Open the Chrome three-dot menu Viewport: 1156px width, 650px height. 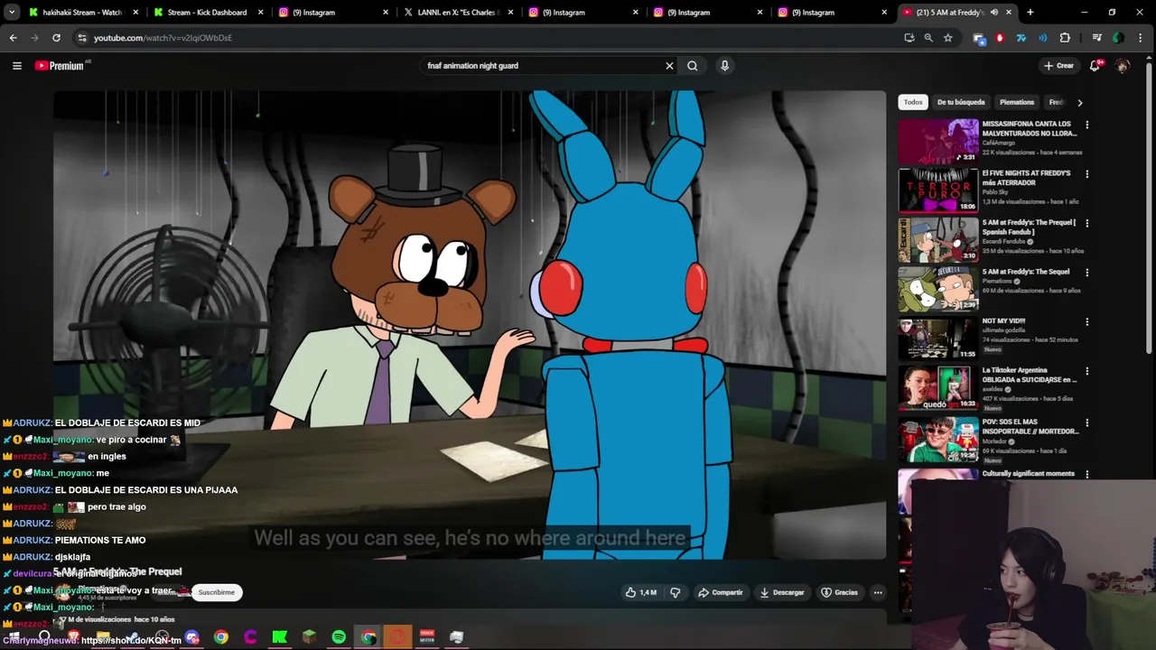point(1141,38)
